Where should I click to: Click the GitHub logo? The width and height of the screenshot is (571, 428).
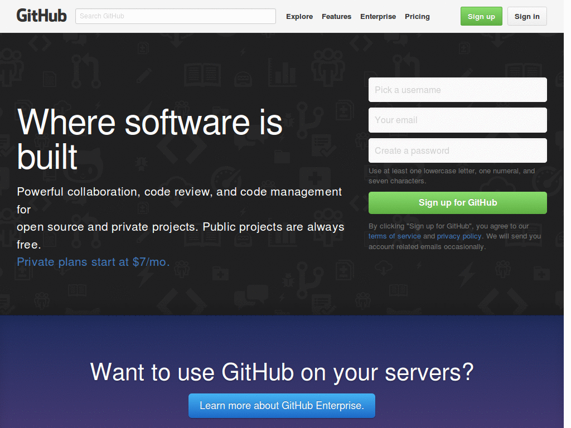click(41, 16)
